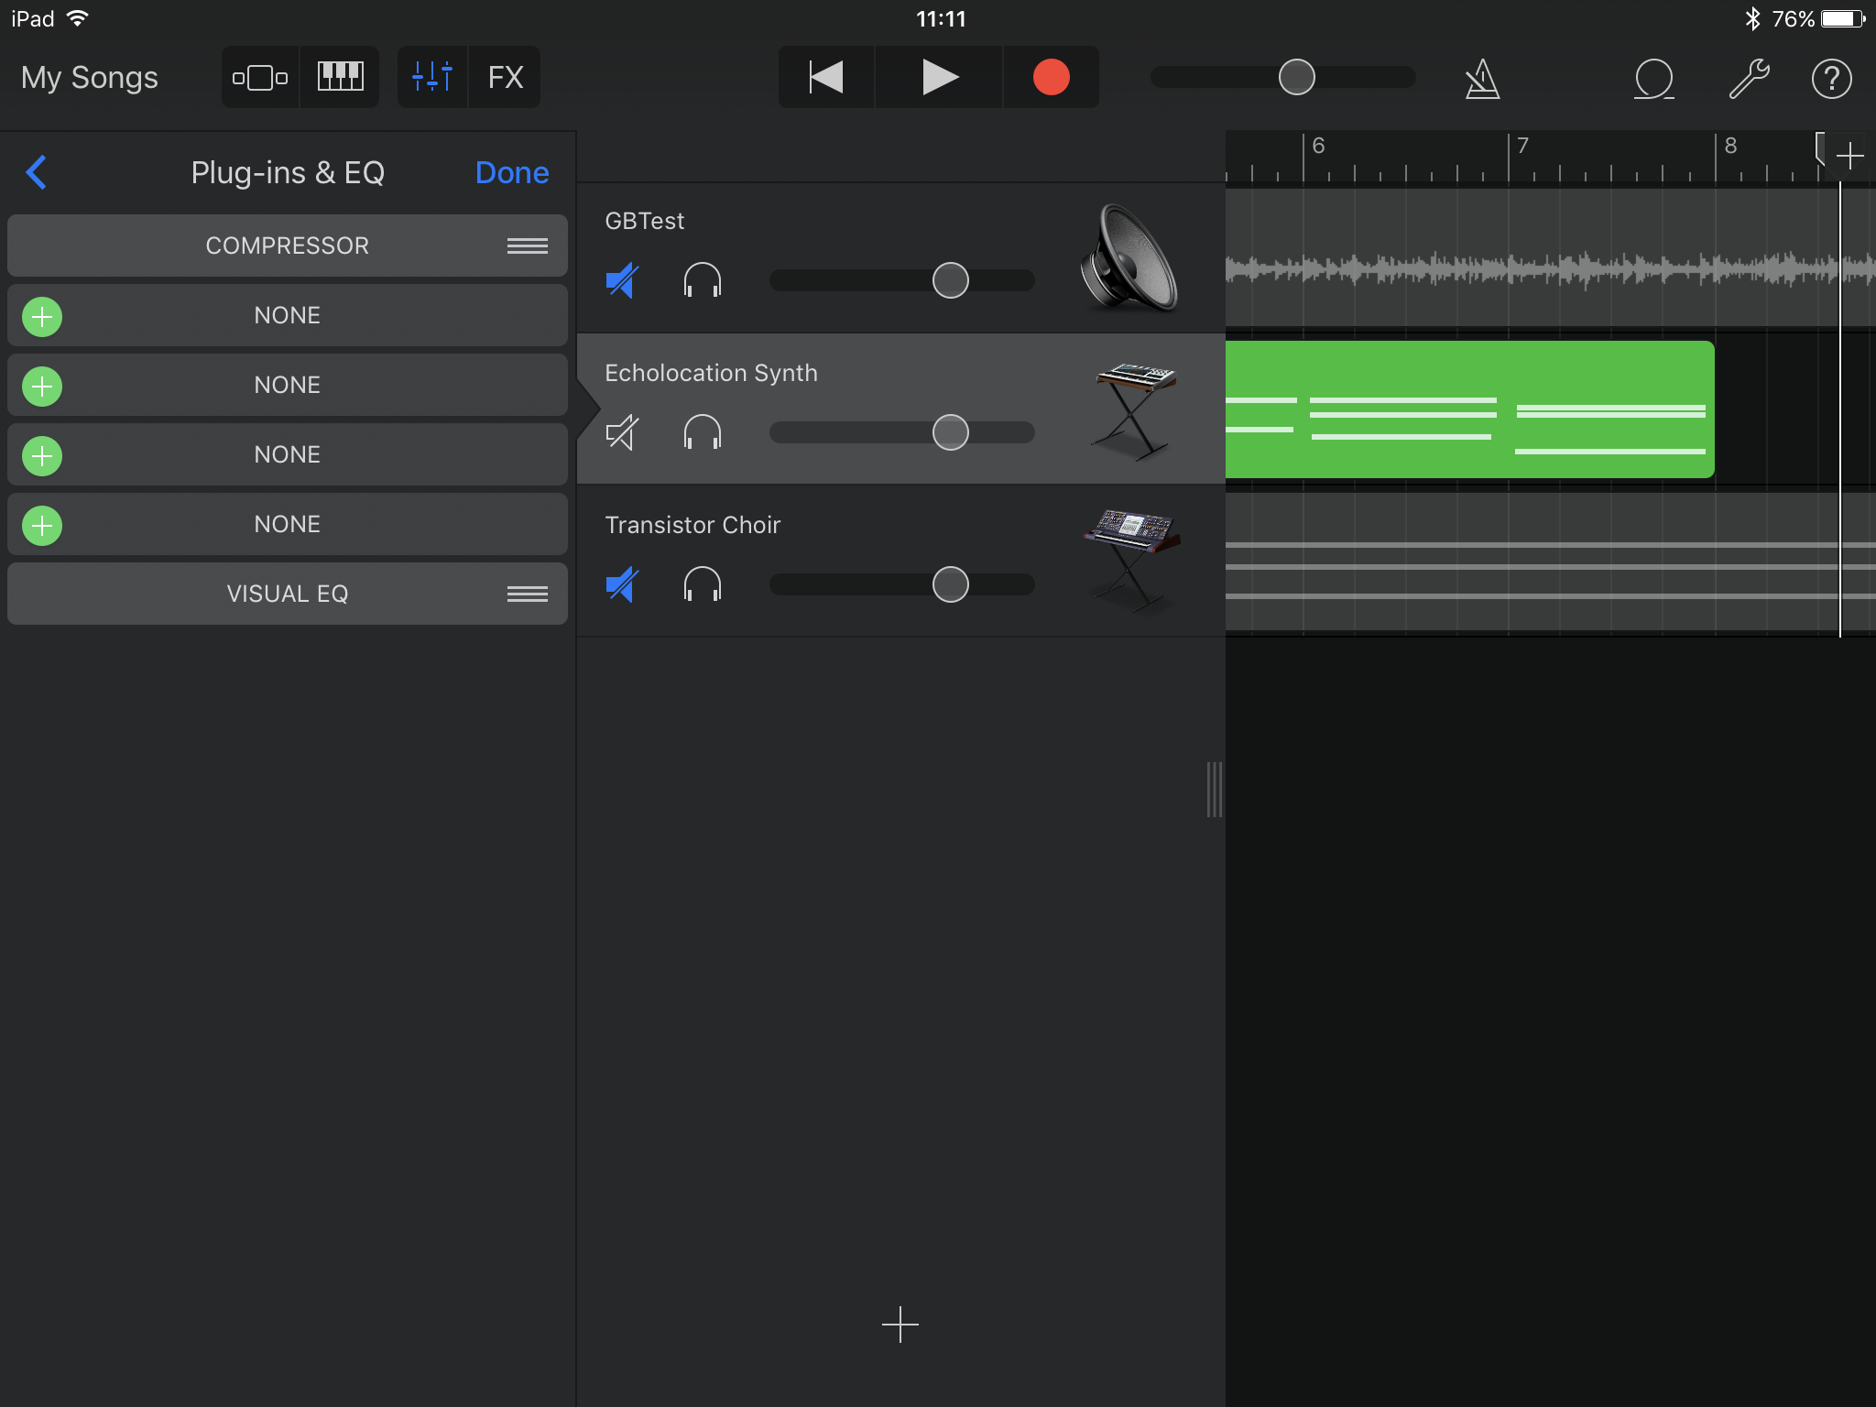
Task: Grab the track header resize handle
Action: tap(1215, 789)
